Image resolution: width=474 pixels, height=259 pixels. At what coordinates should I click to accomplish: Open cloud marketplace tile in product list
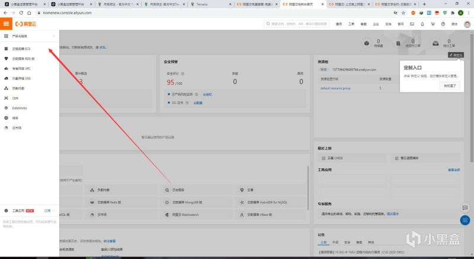coord(120,215)
